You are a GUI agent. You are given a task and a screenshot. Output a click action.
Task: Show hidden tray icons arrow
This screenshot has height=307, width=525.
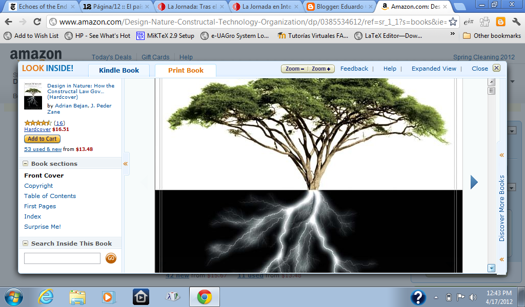pos(436,297)
